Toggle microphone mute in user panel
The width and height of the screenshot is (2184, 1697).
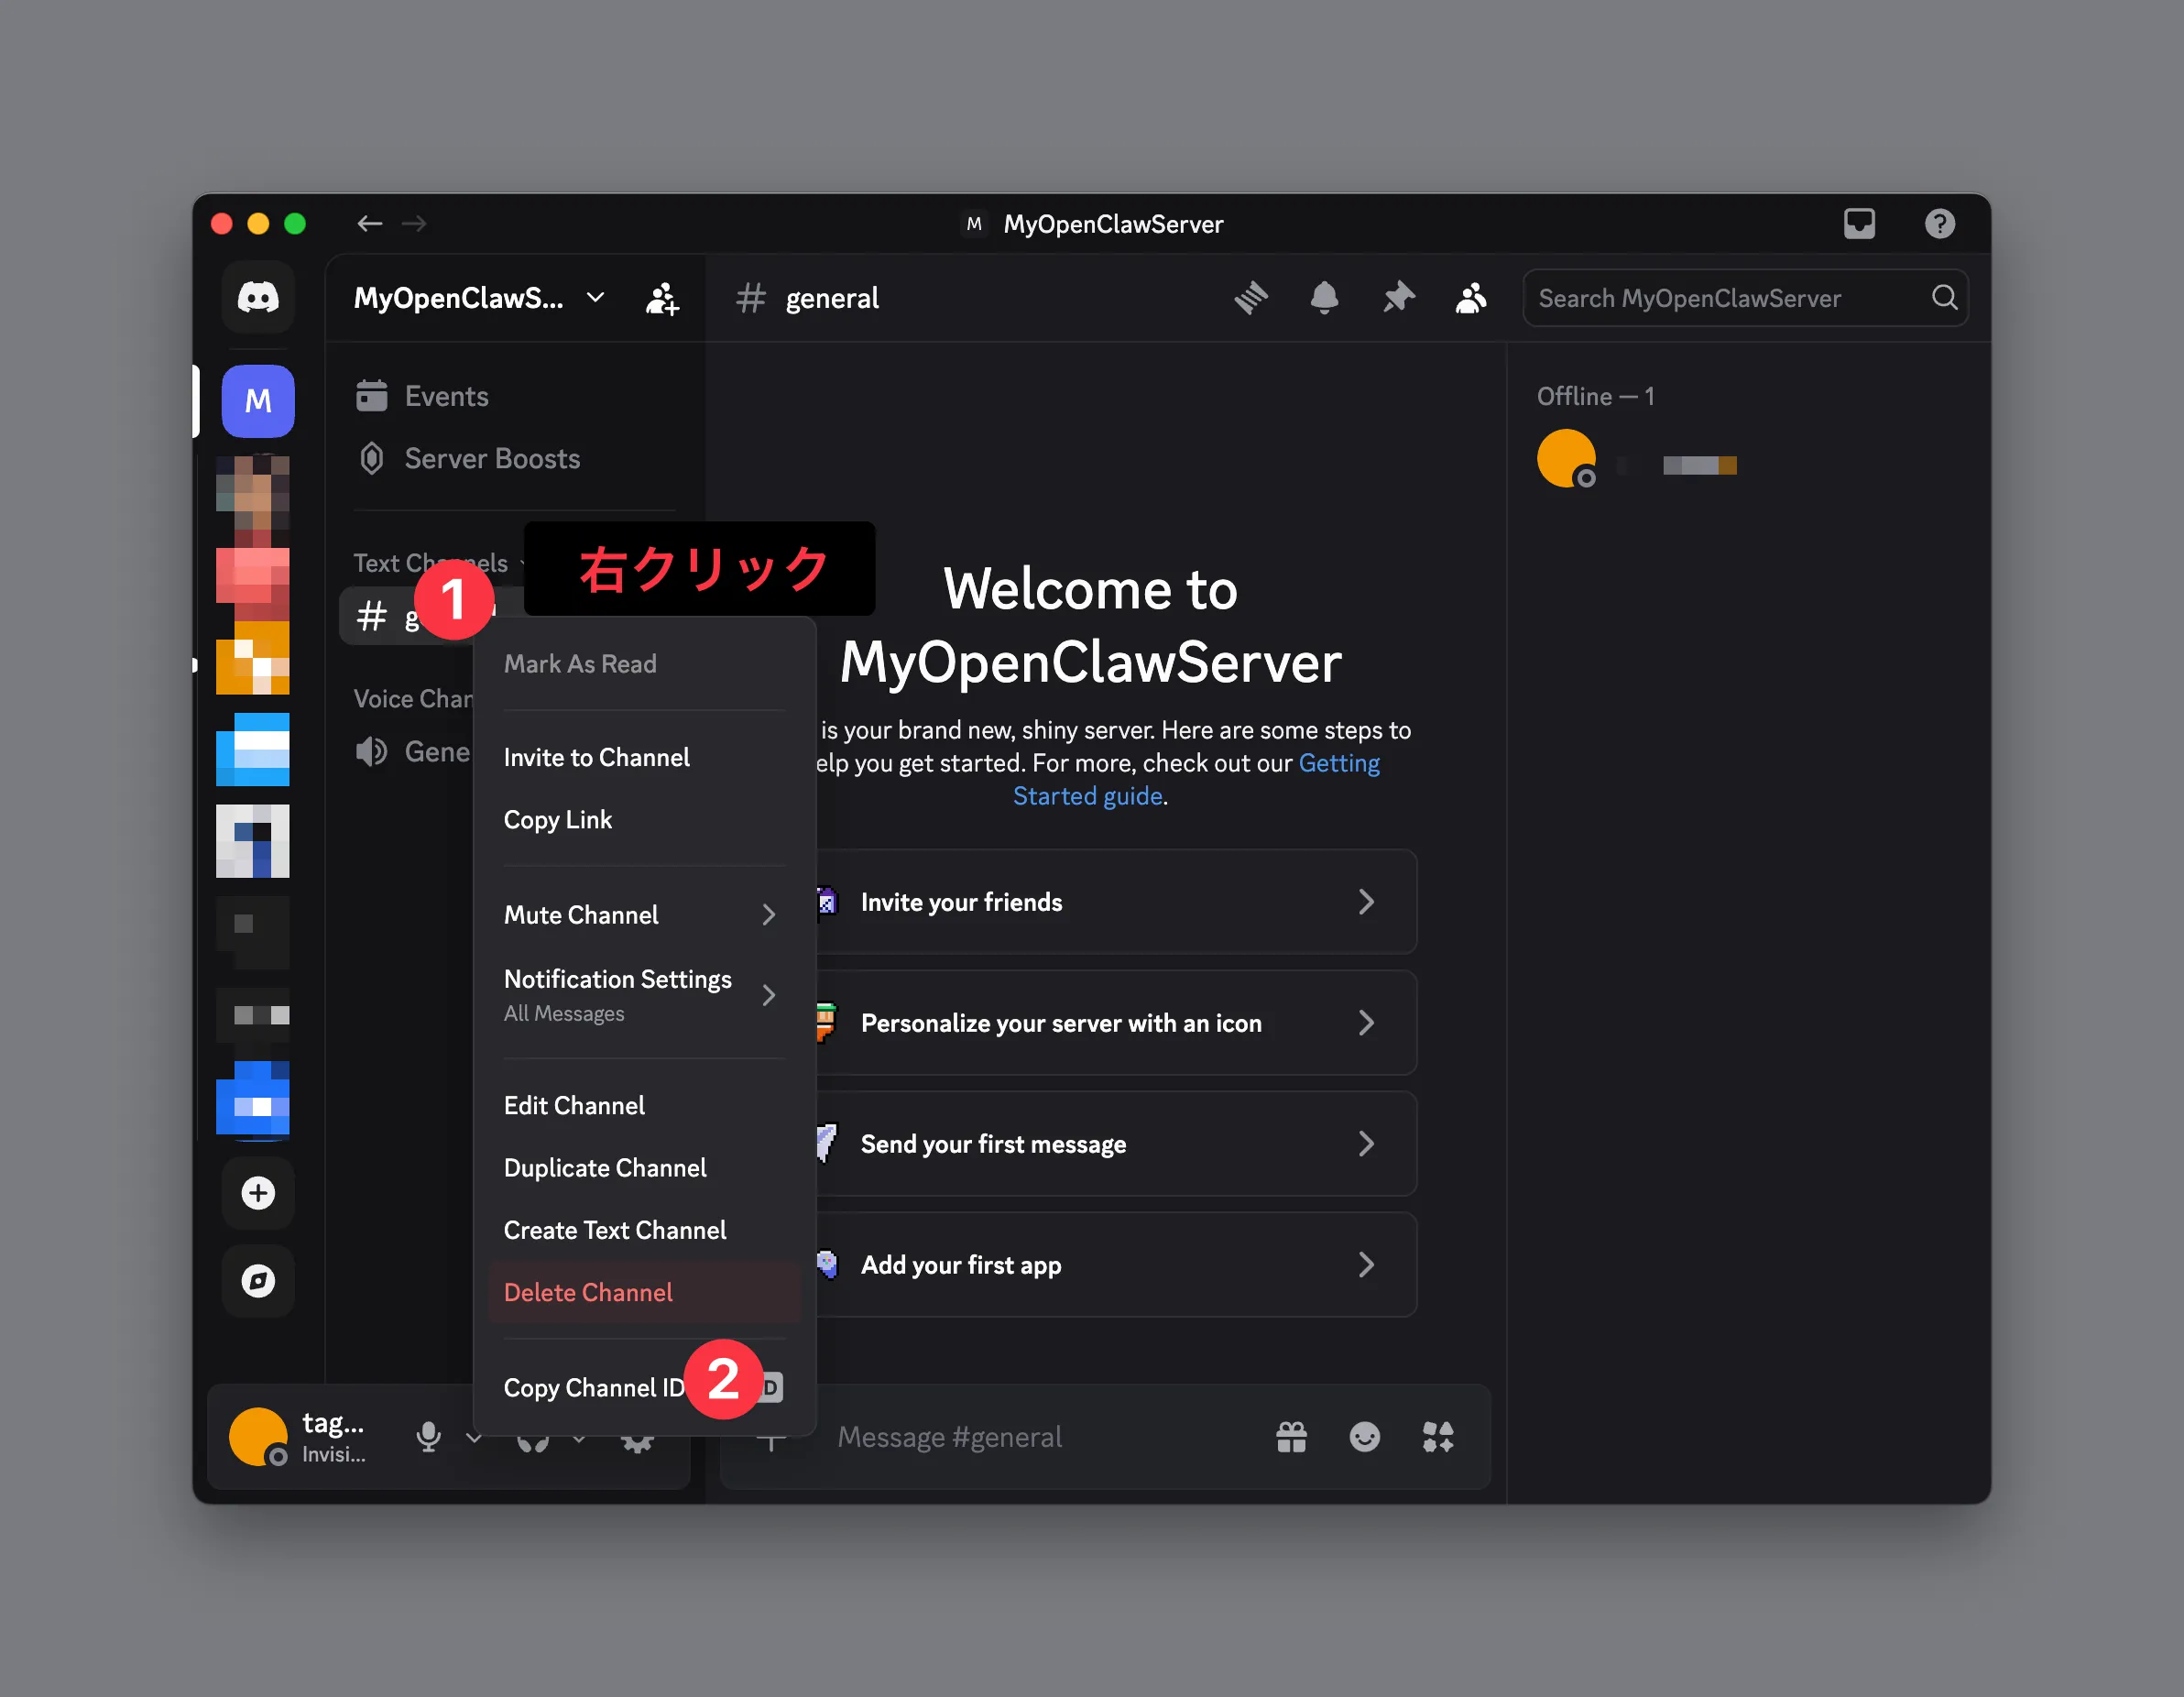(428, 1437)
